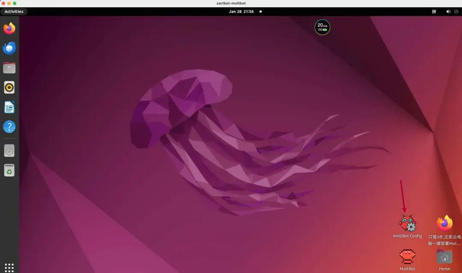This screenshot has height=273, width=462.
Task: Open the Trash in the dock
Action: (9, 170)
